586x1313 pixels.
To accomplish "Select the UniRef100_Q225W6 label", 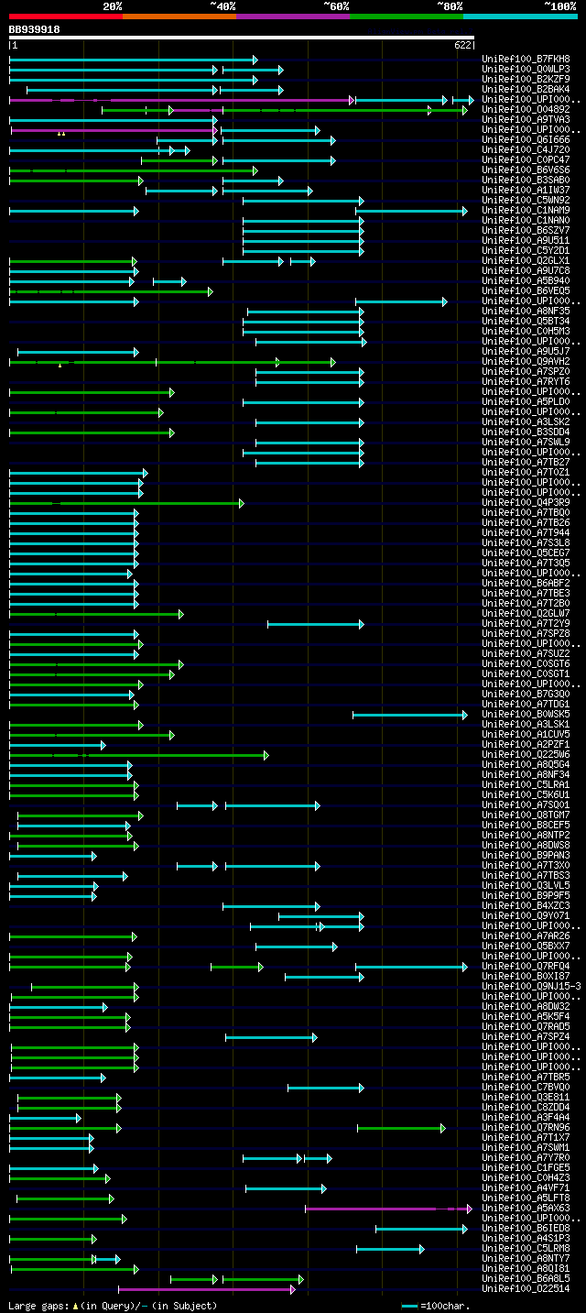I will tap(526, 755).
